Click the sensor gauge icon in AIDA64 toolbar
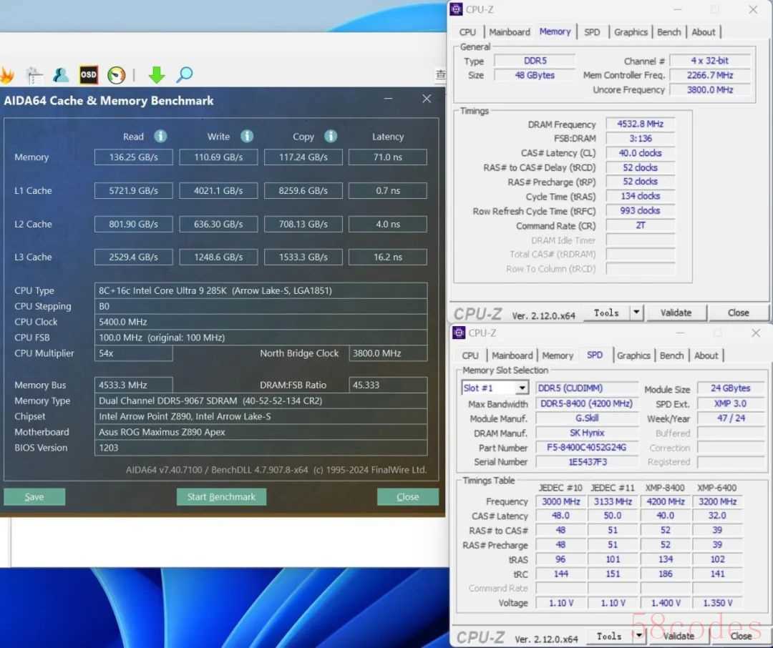The height and width of the screenshot is (648, 773). (x=116, y=74)
